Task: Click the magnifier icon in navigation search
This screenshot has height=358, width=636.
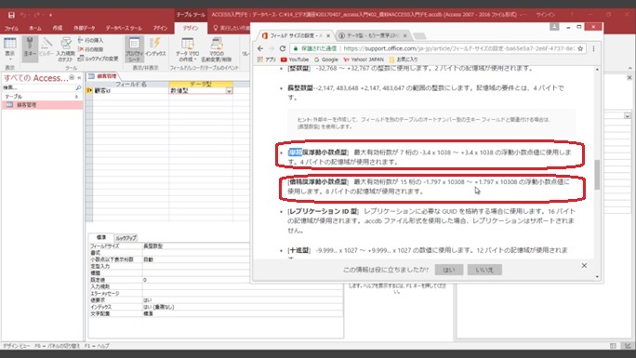Action: 78,87
